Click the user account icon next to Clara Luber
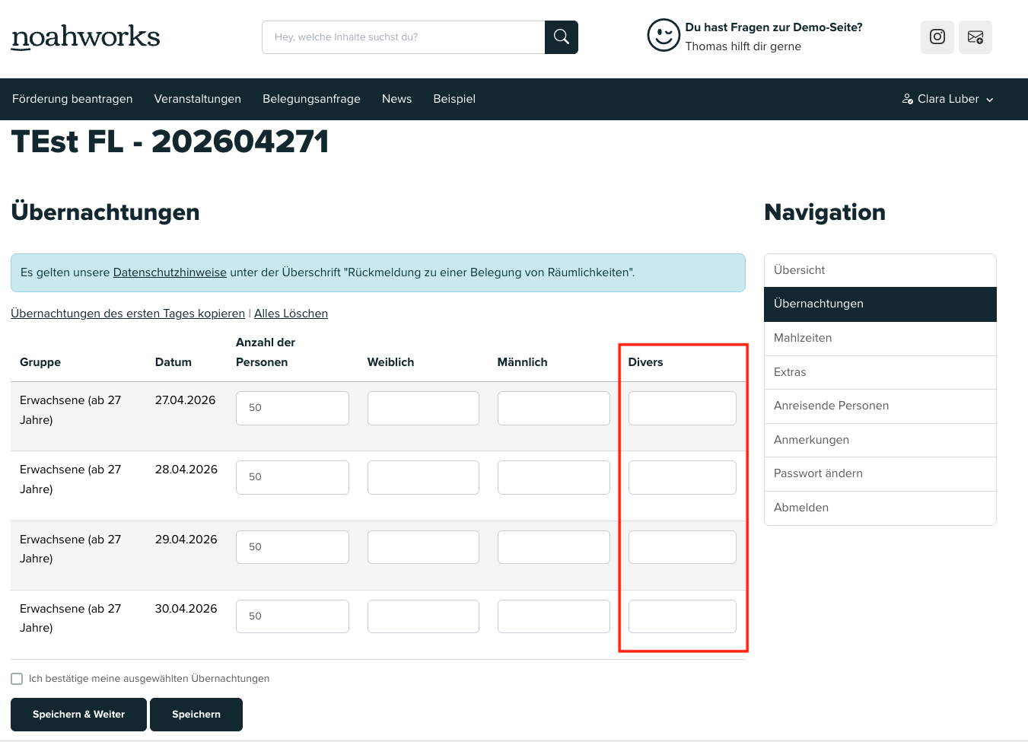1028x742 pixels. click(907, 99)
